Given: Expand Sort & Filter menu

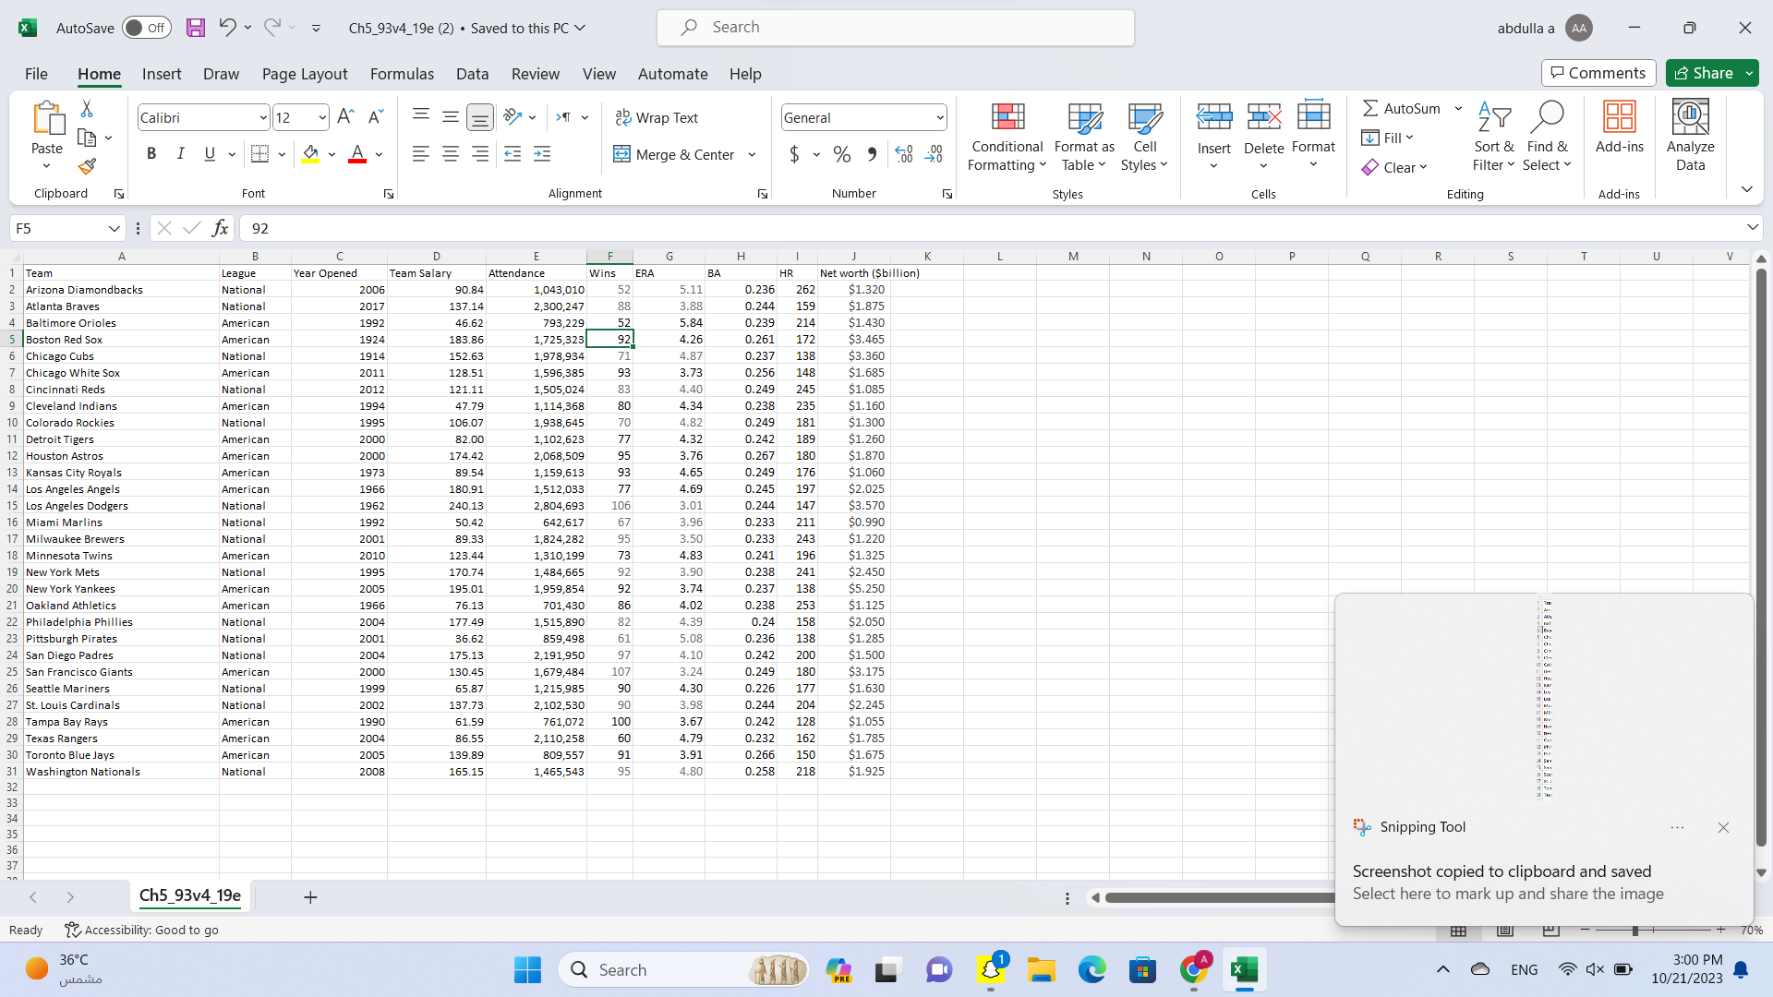Looking at the screenshot, I should pyautogui.click(x=1494, y=136).
